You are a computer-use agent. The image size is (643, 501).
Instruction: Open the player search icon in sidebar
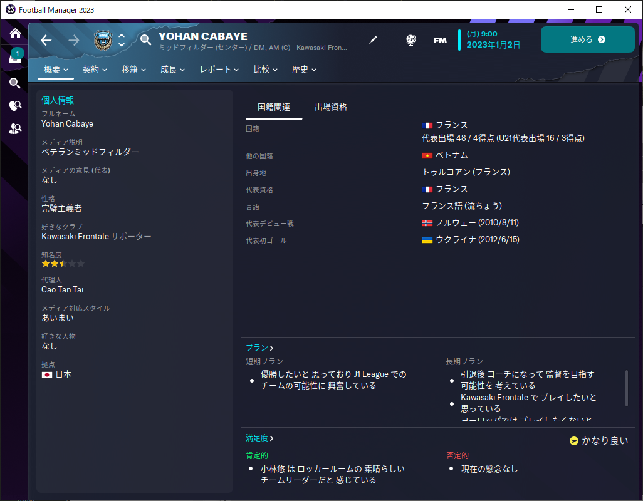point(15,129)
